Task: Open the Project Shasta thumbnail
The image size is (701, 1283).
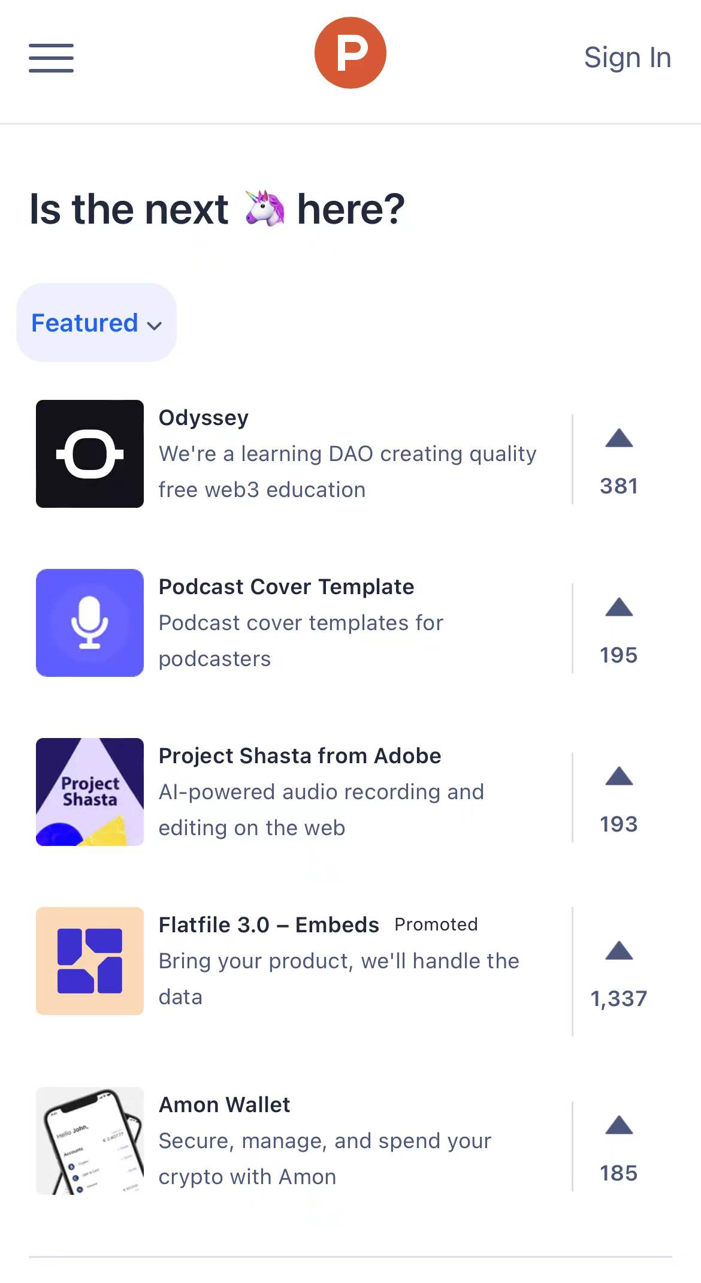Action: [x=90, y=792]
